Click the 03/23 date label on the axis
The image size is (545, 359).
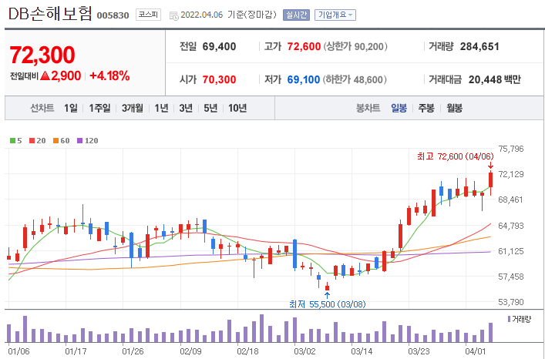pos(419,351)
